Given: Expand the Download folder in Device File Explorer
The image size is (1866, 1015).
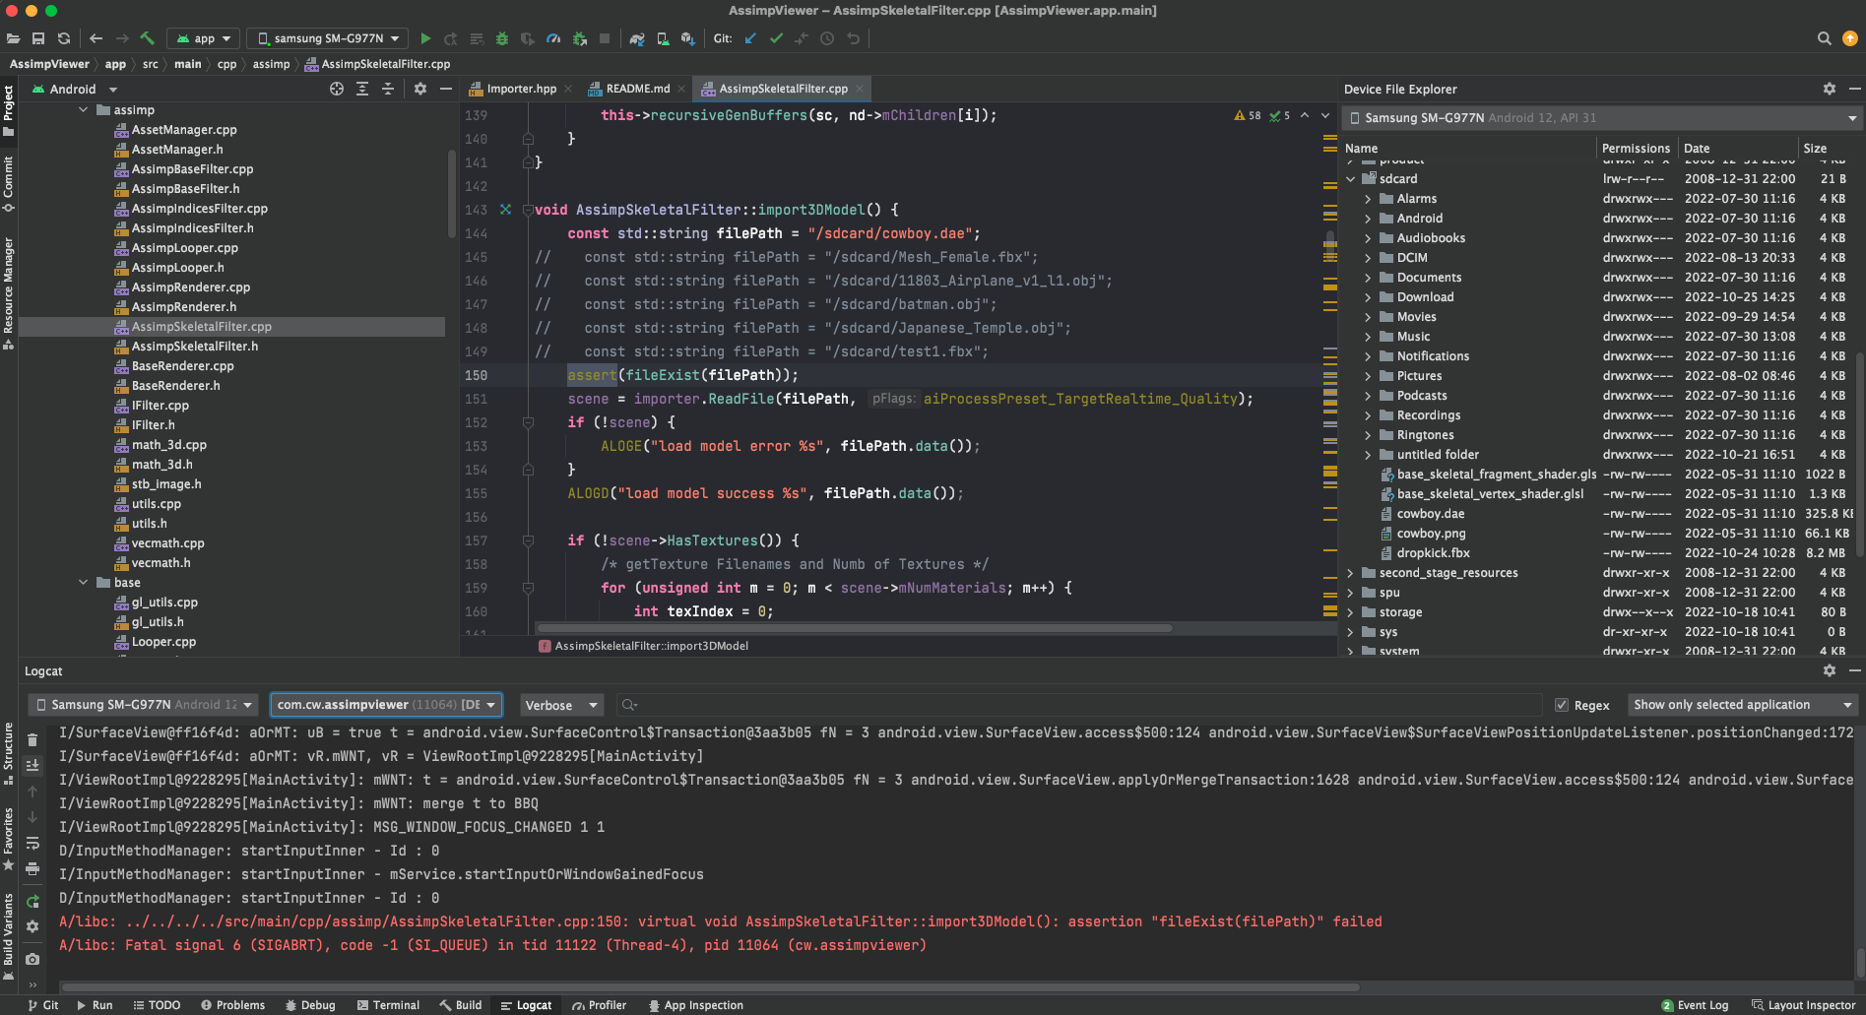Looking at the screenshot, I should [1369, 296].
